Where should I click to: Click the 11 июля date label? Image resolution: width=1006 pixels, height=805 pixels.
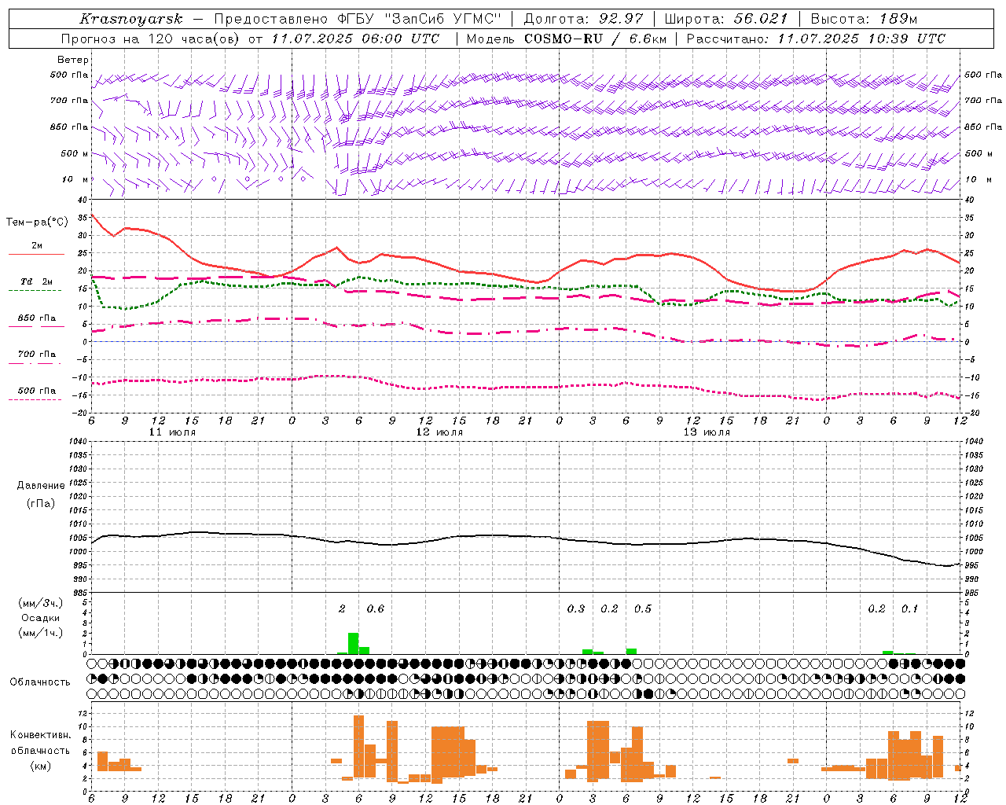point(172,432)
